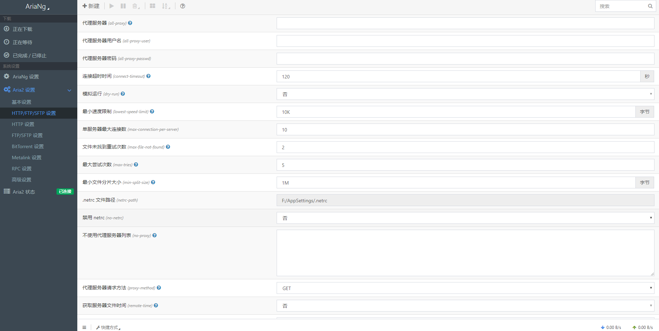The image size is (659, 331).
Task: Show help for 模拟运行 dry-run
Action: pos(123,94)
